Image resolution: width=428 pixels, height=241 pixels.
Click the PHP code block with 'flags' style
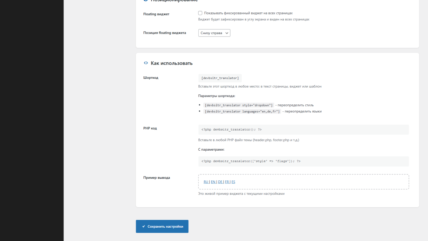click(303, 161)
